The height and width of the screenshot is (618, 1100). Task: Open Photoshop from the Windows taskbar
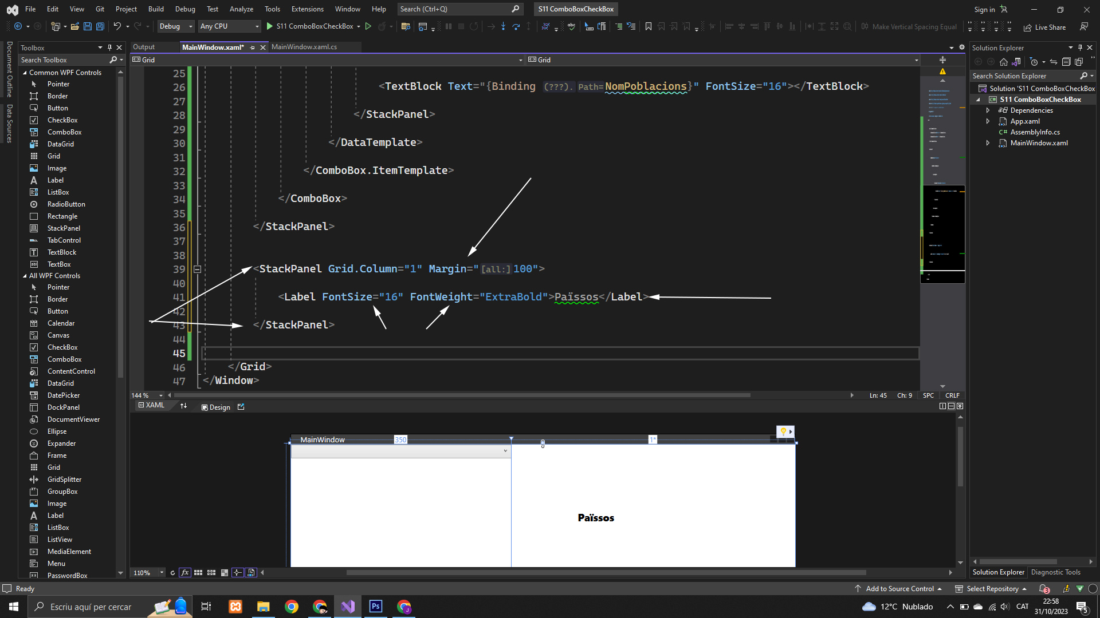pos(376,607)
